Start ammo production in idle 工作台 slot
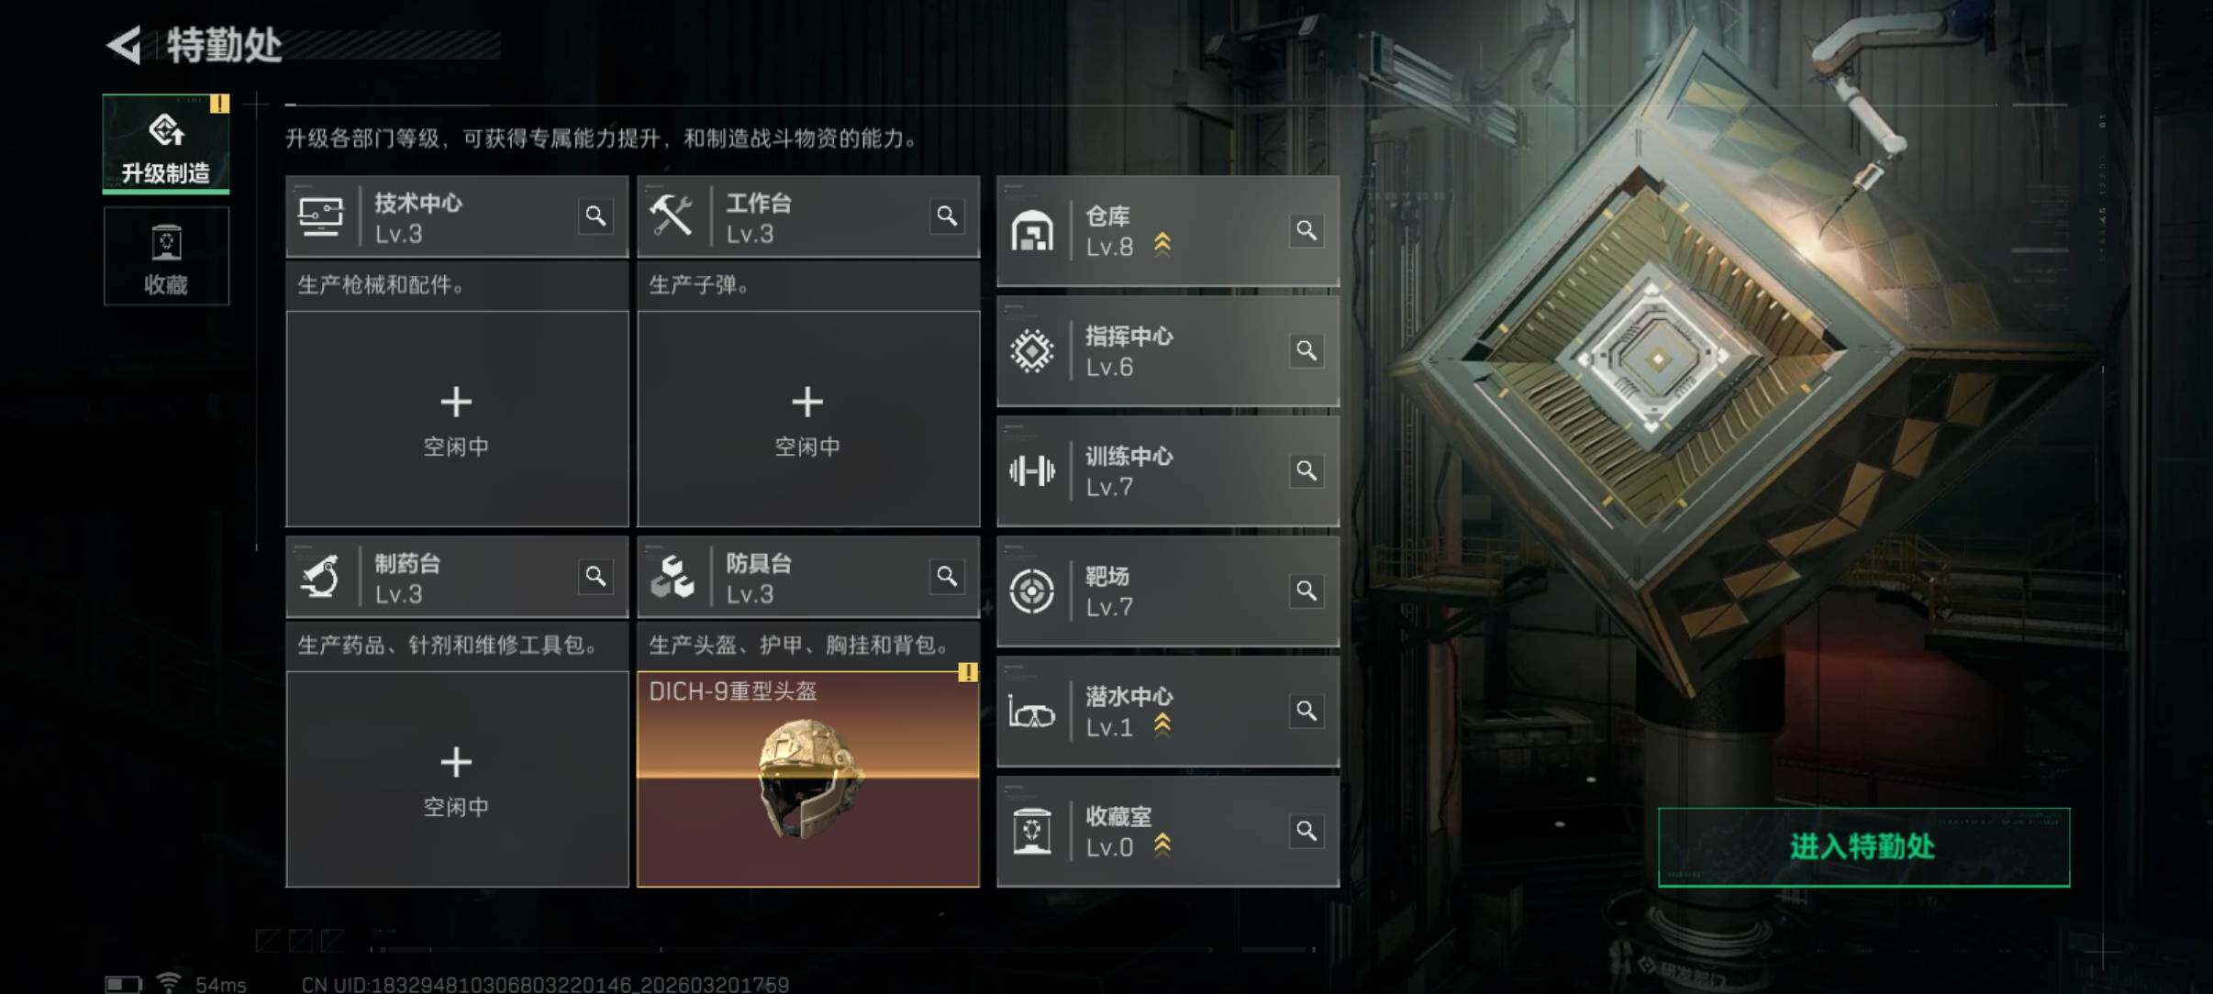 [x=808, y=419]
